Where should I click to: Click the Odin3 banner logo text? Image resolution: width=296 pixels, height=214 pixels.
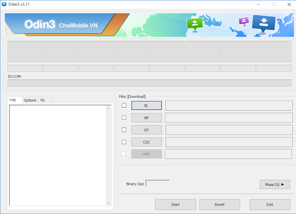point(40,24)
